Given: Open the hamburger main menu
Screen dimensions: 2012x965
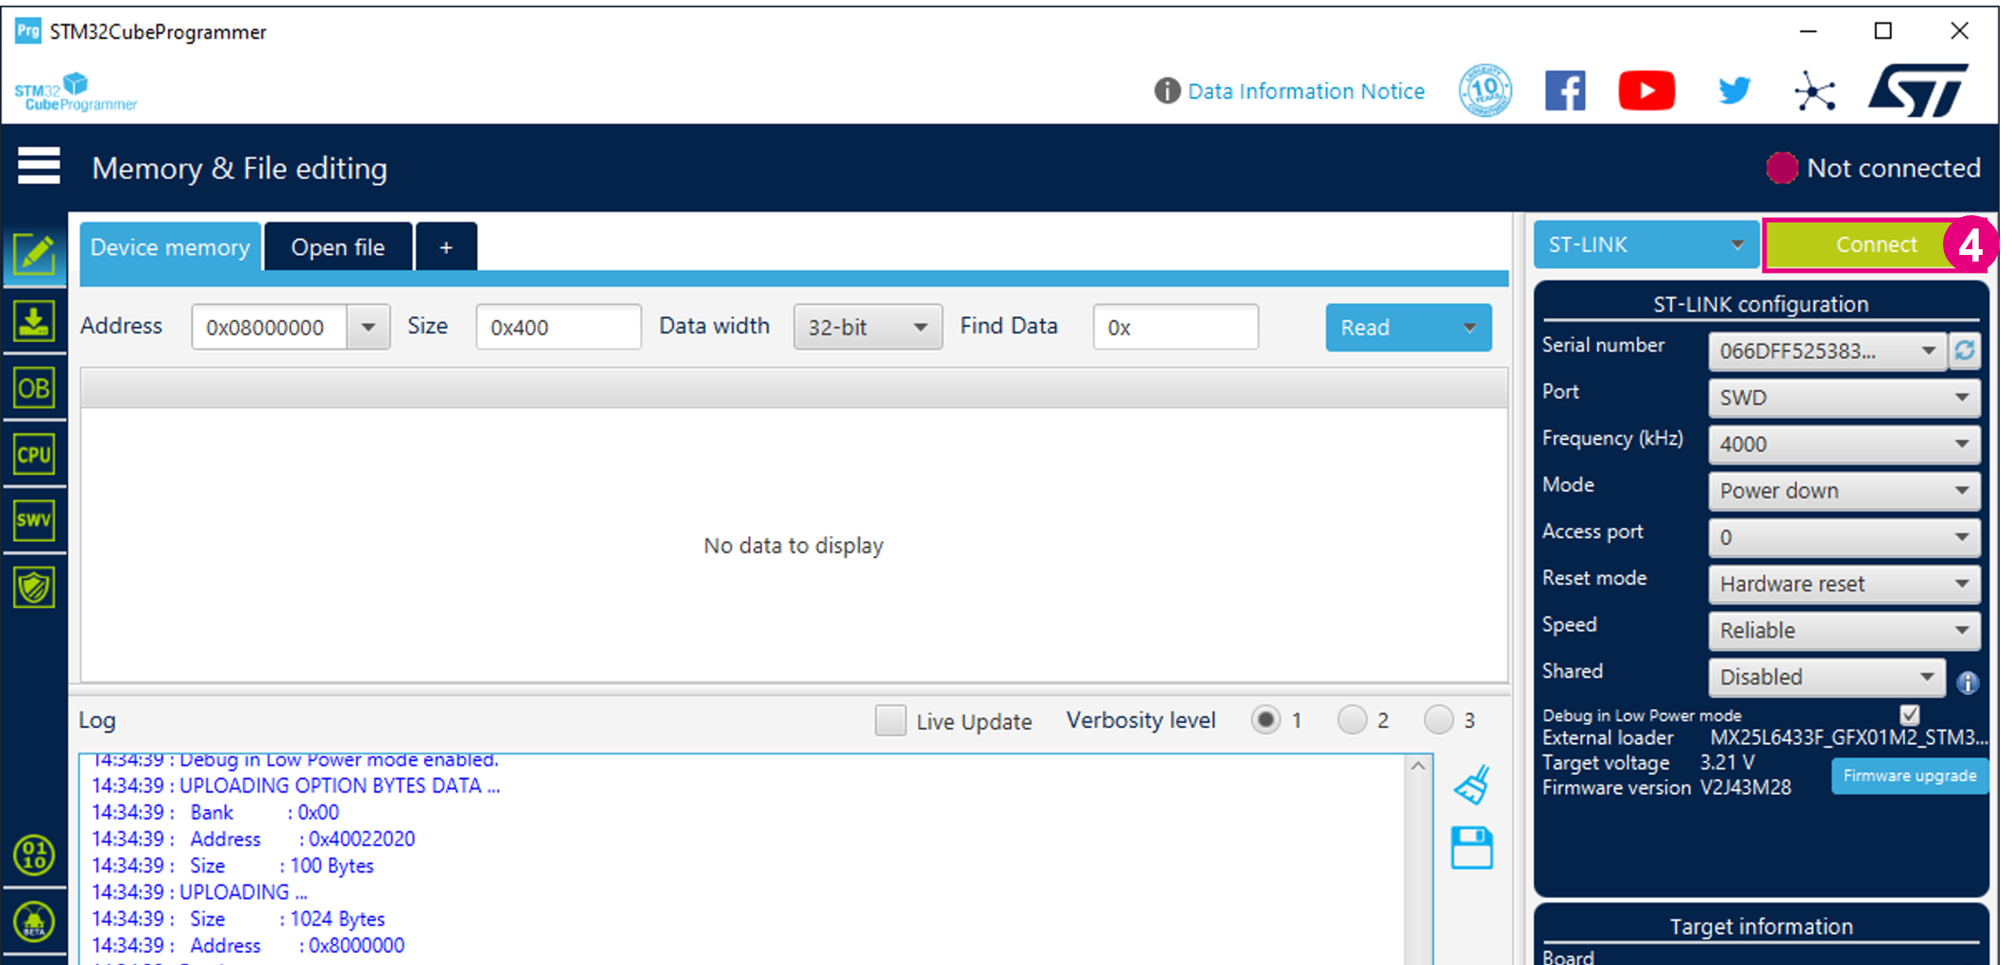Looking at the screenshot, I should (39, 166).
